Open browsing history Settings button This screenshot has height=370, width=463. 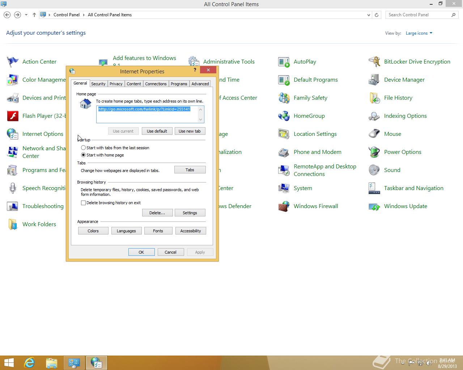[x=190, y=213]
